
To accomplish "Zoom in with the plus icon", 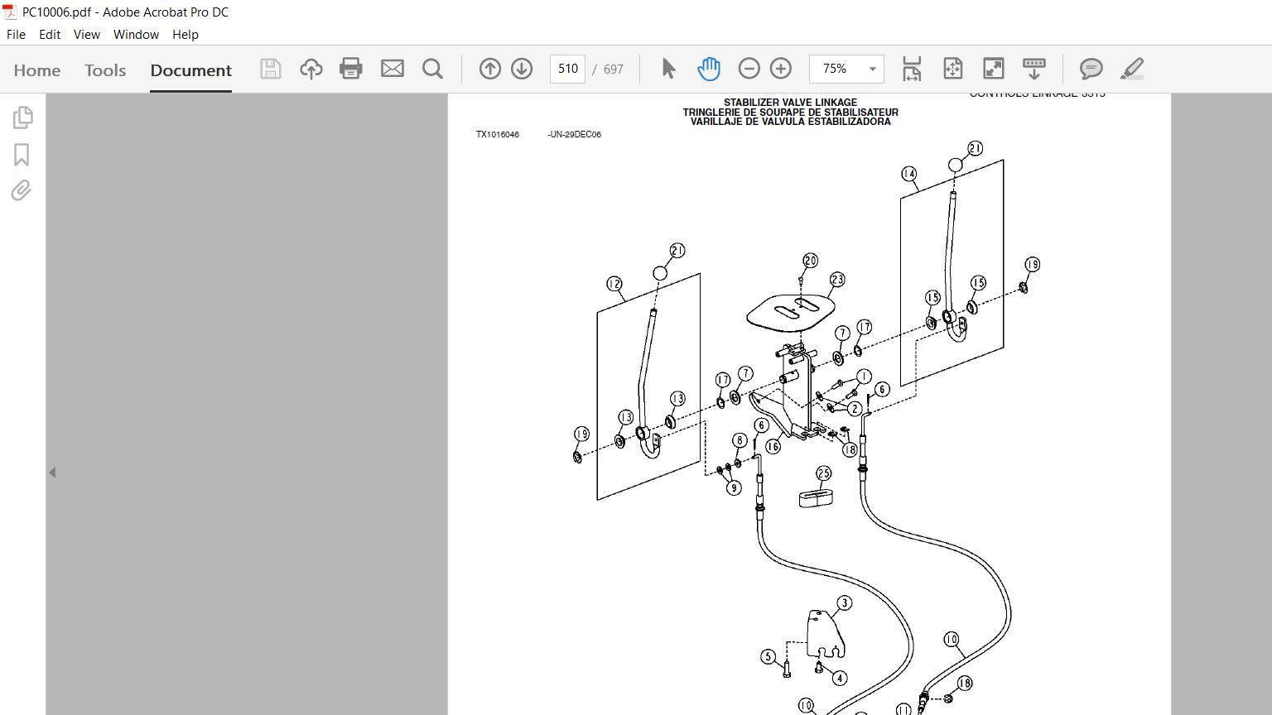I will click(x=781, y=69).
